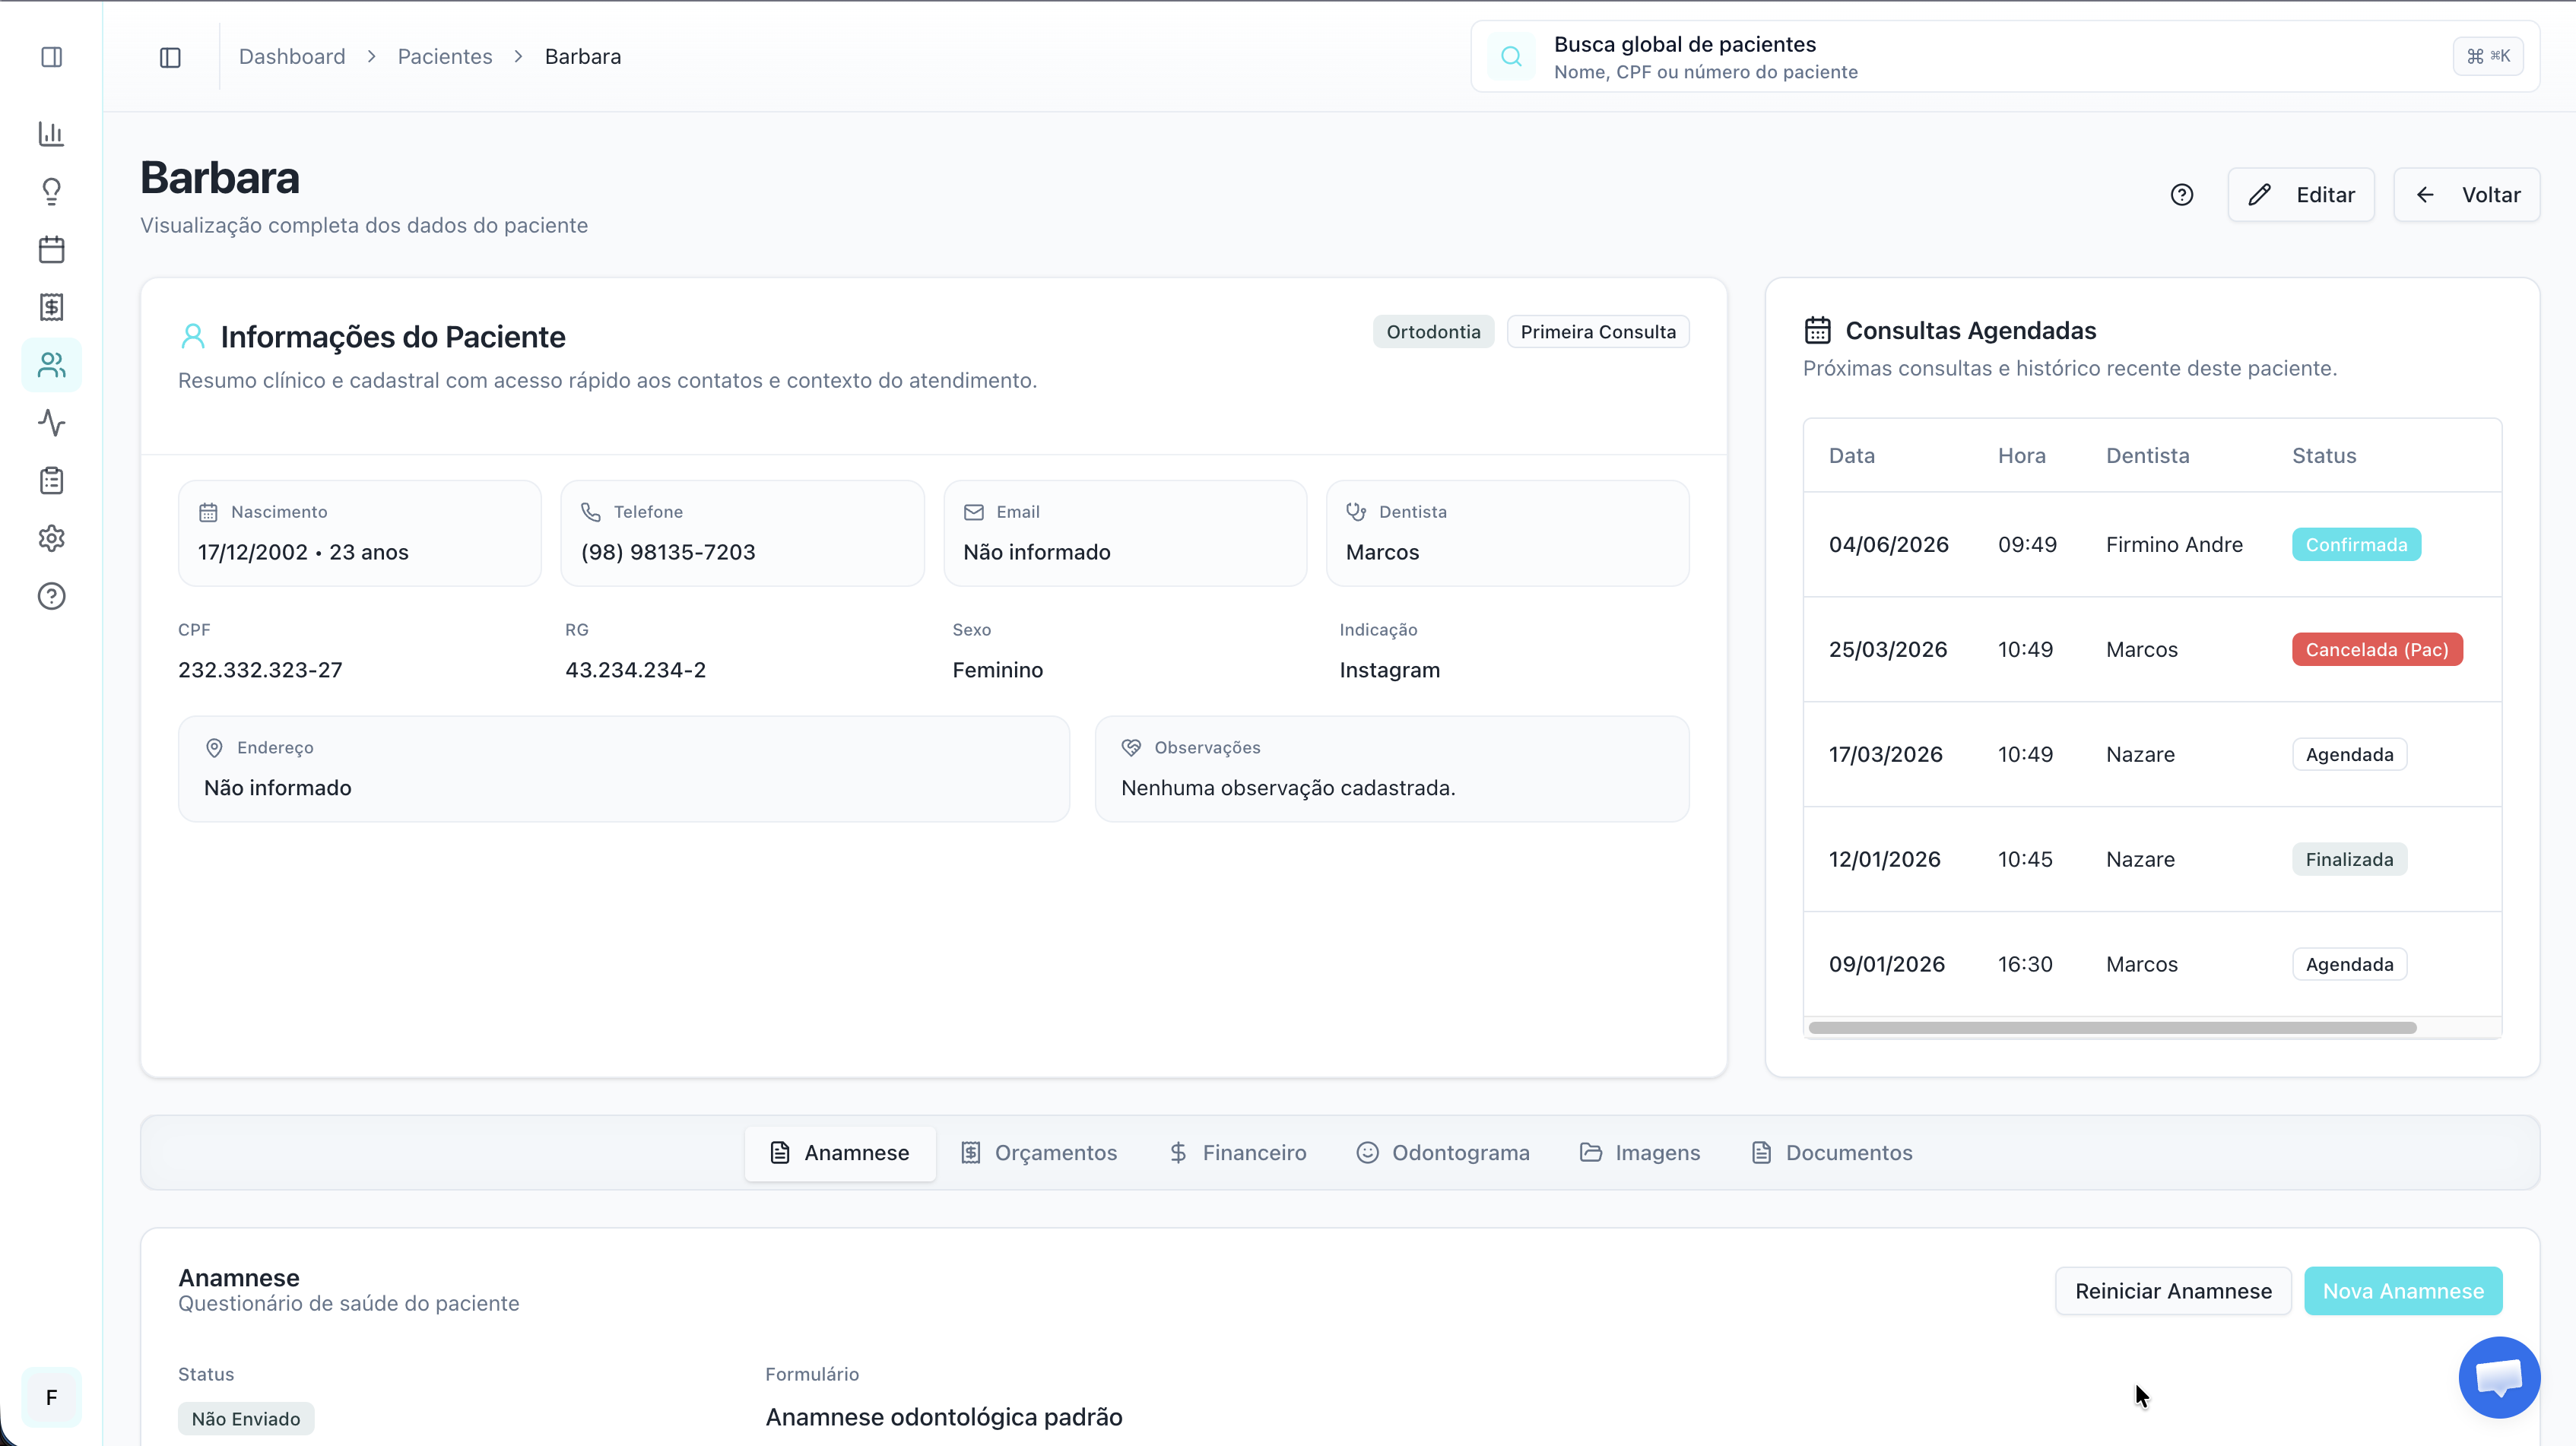Click the horizontal scrollbar under the appointments table
Viewport: 2576px width, 1446px height.
[x=2112, y=1028]
